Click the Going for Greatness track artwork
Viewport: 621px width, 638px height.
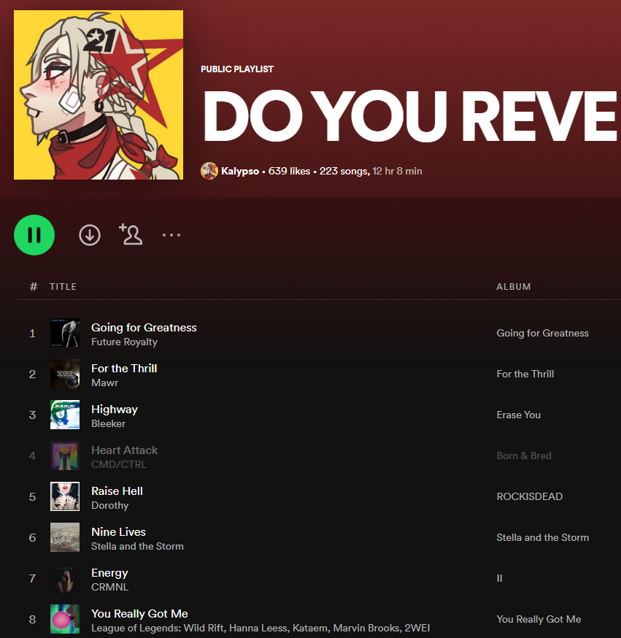point(65,333)
